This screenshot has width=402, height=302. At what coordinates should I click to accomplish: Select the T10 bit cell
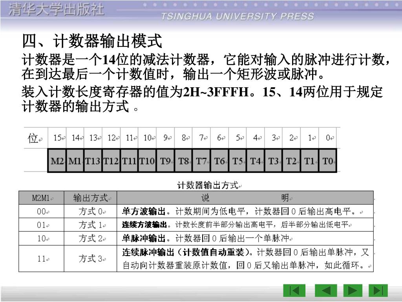147,161
